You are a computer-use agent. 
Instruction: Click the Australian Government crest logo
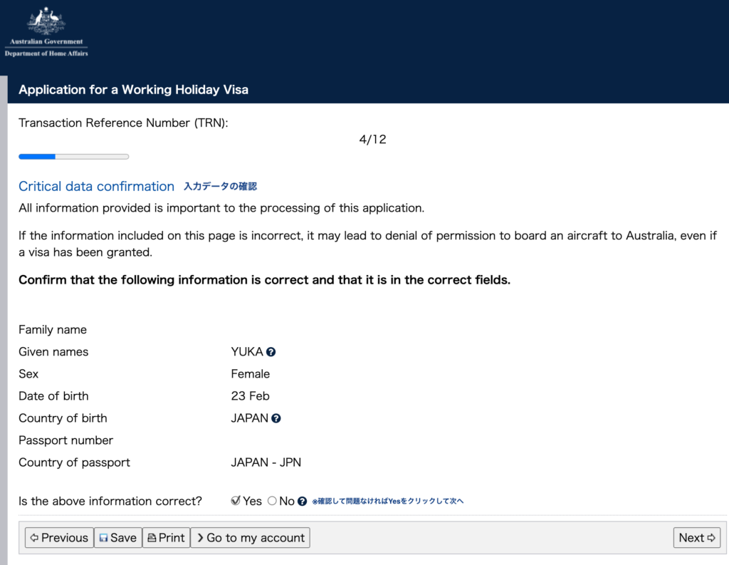(46, 31)
